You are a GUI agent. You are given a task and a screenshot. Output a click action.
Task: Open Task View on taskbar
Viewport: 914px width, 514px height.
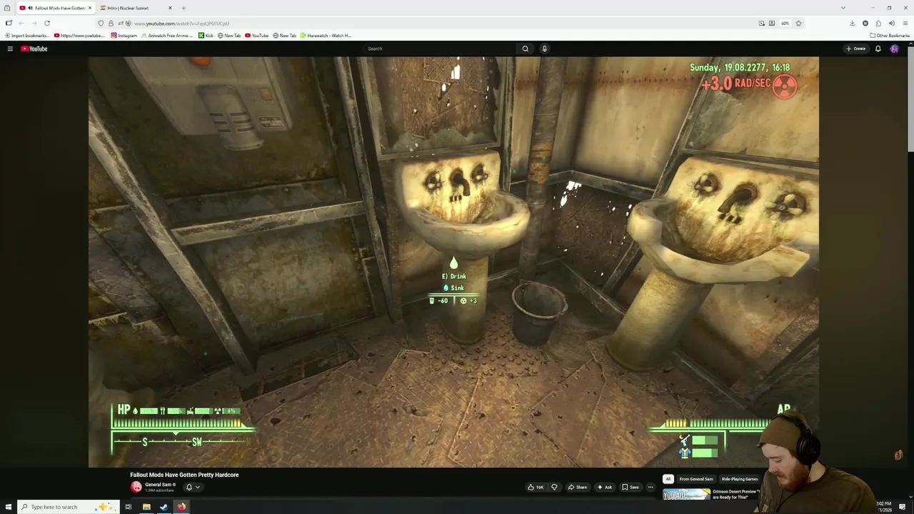[129, 507]
